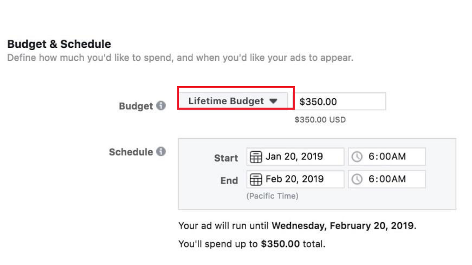Viewport: 472px width, 265px height.
Task: Click the End date field Feb 20, 2019
Action: coord(295,179)
